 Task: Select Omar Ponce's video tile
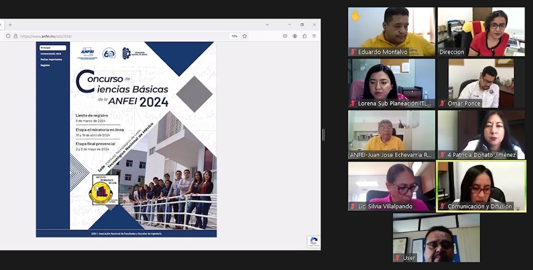tap(481, 83)
